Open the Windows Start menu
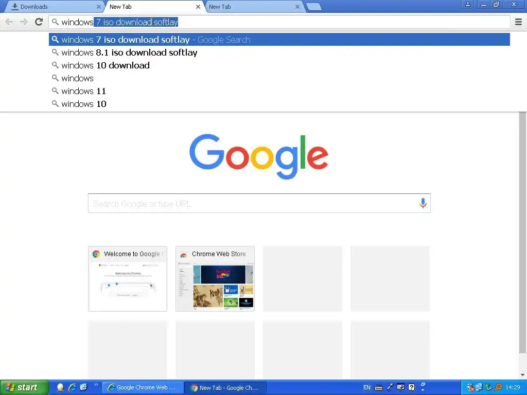This screenshot has height=395, width=527. point(24,388)
